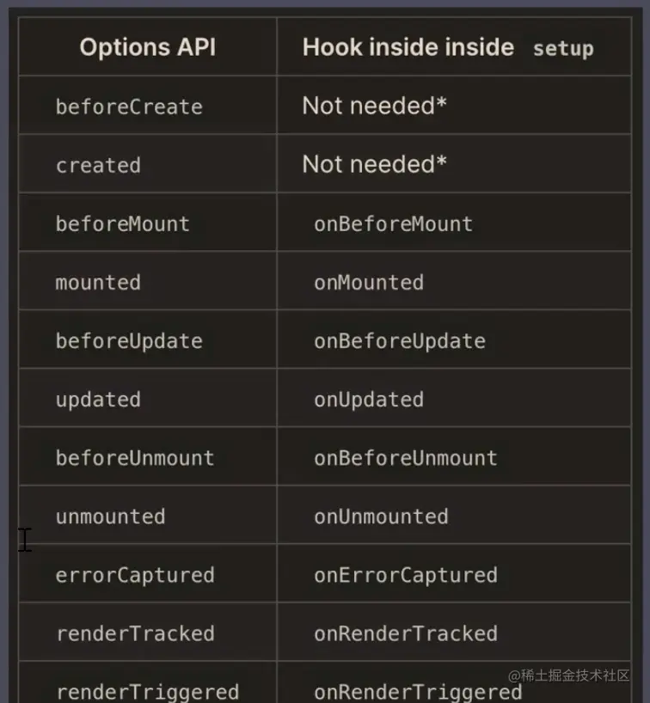
Task: Click the updated cell
Action: pos(98,399)
